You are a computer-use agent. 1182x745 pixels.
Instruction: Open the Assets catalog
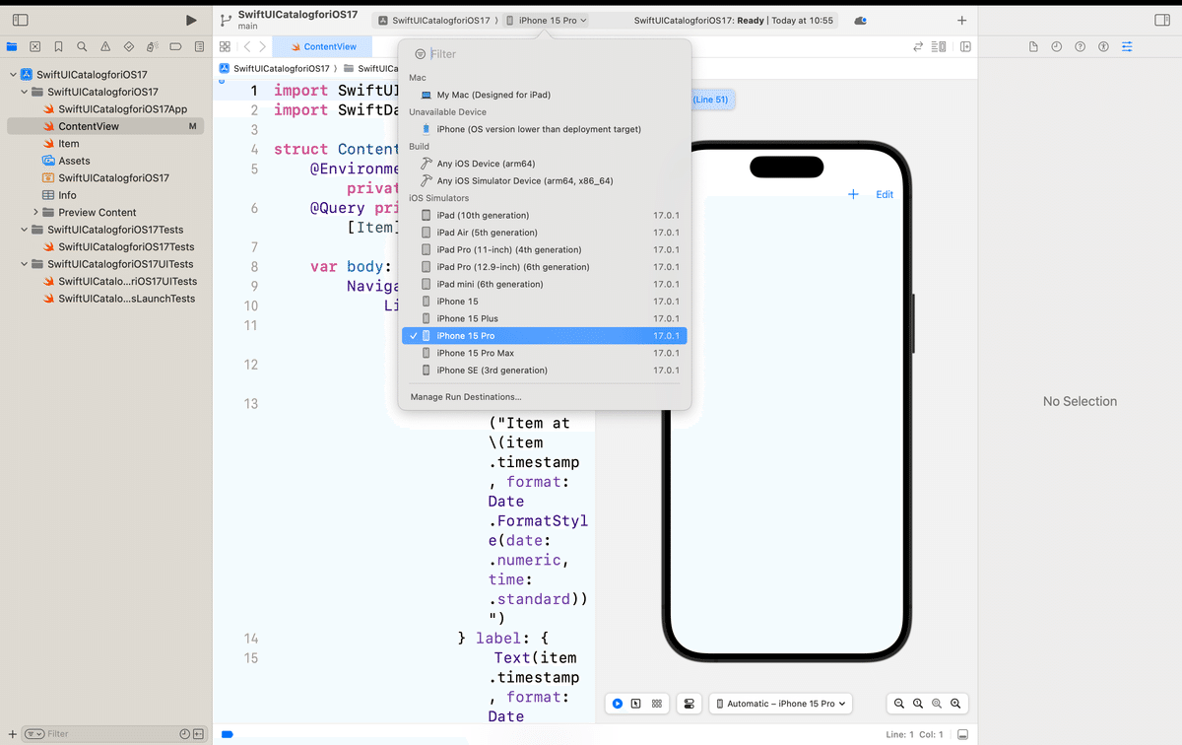(x=74, y=161)
